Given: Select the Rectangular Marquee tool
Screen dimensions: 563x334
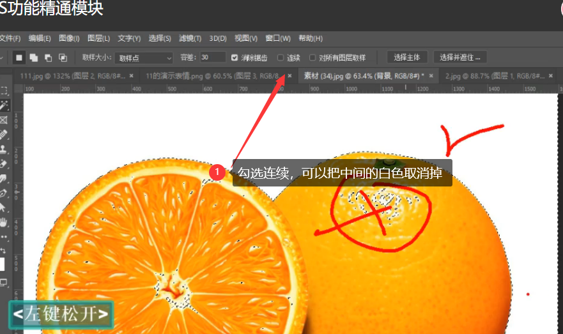Looking at the screenshot, I should click(x=4, y=91).
